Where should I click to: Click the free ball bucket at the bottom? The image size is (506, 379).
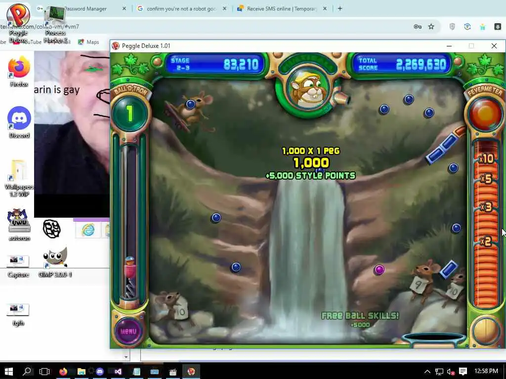click(434, 340)
